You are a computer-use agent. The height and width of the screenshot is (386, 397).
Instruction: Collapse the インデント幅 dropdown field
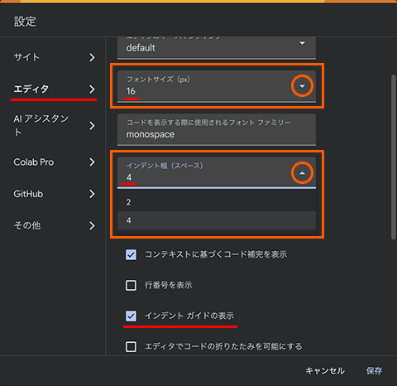coord(217,173)
